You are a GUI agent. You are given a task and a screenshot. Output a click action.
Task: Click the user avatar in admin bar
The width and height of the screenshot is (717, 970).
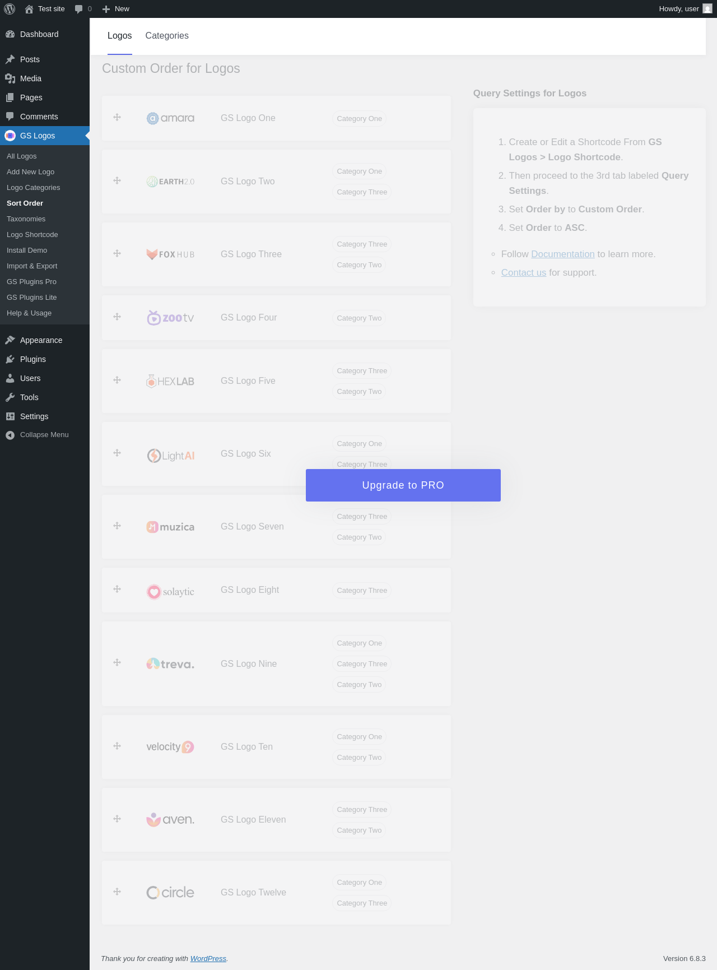pyautogui.click(x=707, y=9)
